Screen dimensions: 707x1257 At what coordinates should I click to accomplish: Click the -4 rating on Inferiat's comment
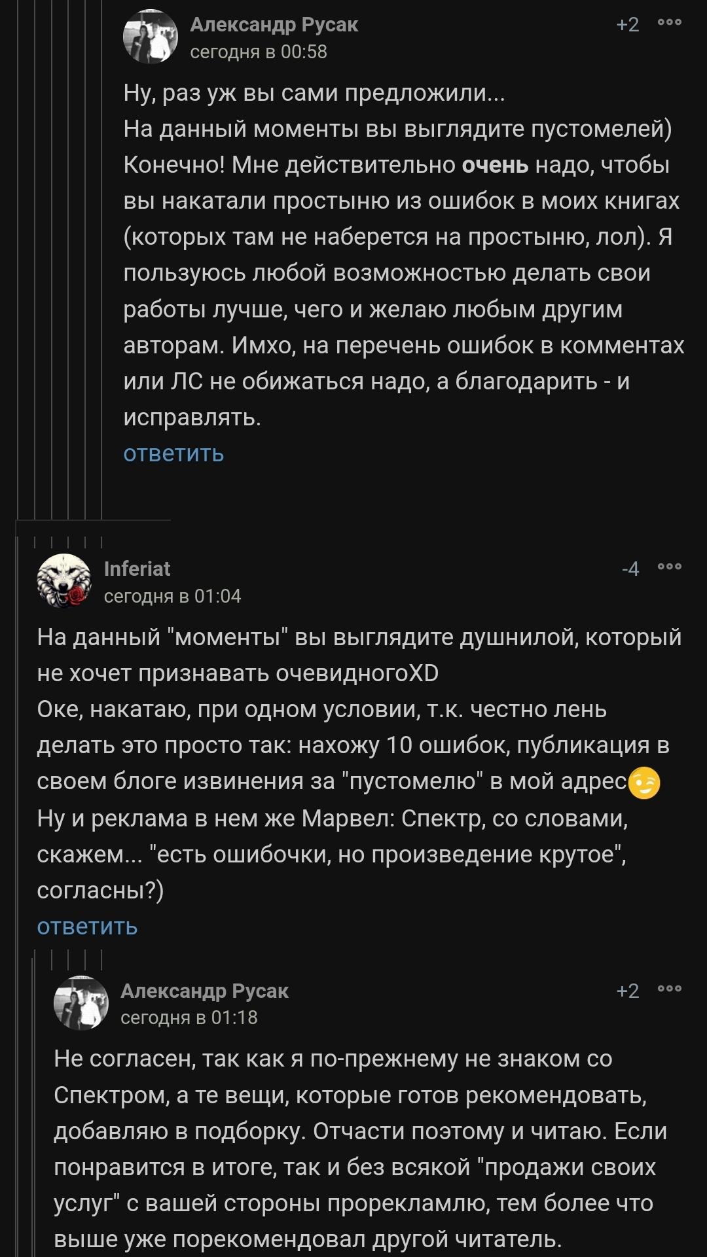point(630,569)
